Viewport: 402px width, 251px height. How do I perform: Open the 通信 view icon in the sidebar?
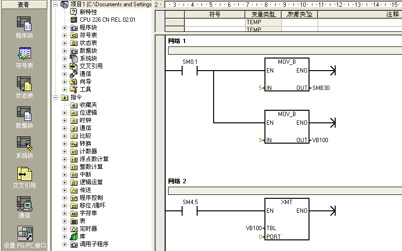[x=24, y=204]
